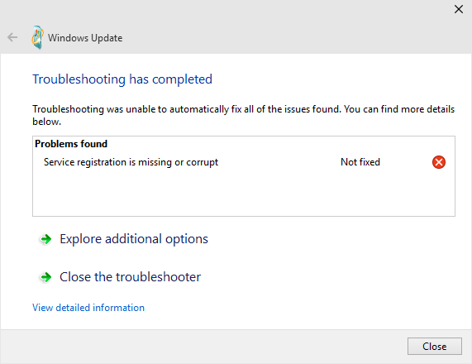Click the back arrow icon
The image size is (472, 364).
[x=12, y=38]
